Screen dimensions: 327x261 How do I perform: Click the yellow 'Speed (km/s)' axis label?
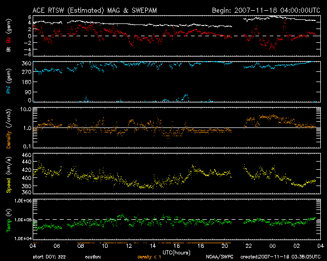tap(8, 175)
